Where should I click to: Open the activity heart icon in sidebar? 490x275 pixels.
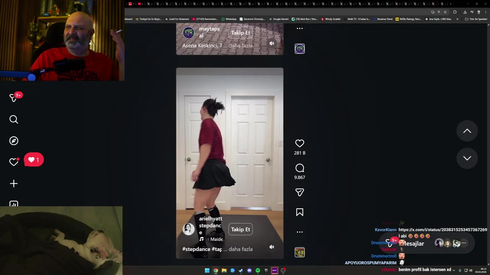coord(14,162)
